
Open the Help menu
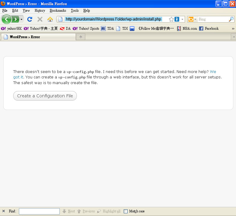click(86, 11)
